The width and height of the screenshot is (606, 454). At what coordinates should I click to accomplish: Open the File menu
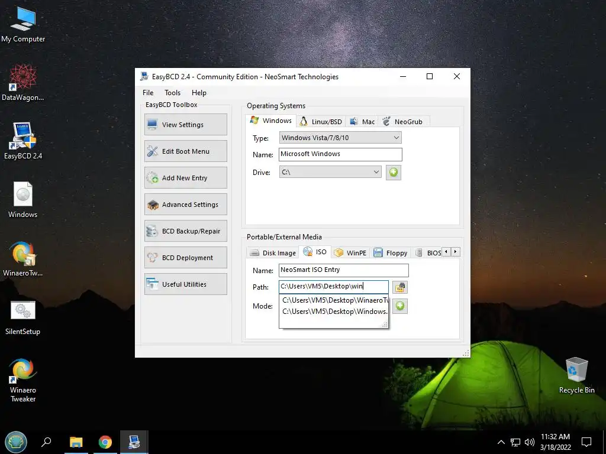point(148,93)
